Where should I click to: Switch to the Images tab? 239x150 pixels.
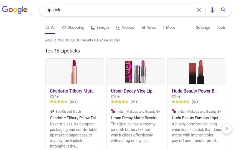click(100, 27)
